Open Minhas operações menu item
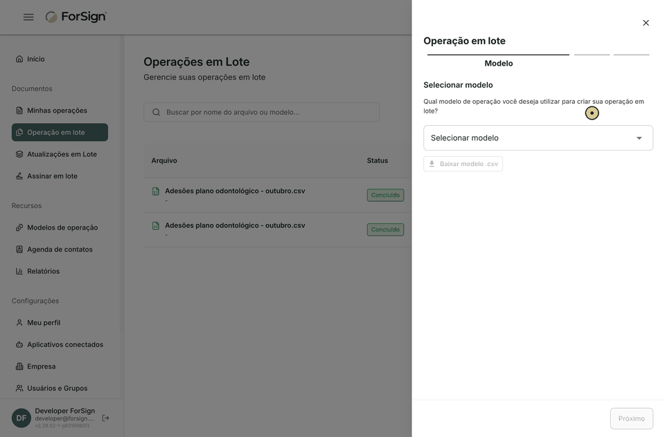665x437 pixels. (x=60, y=111)
